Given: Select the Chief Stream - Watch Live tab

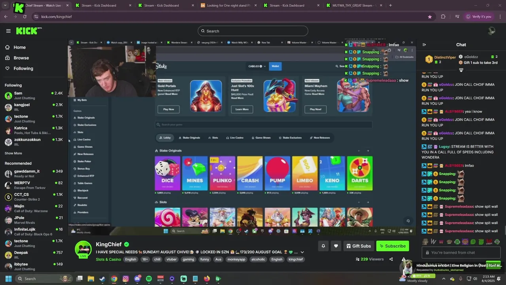Looking at the screenshot, I should (42, 5).
